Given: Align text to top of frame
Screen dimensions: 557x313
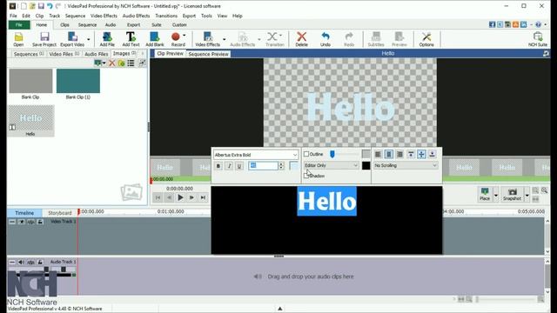Looking at the screenshot, I should point(411,154).
